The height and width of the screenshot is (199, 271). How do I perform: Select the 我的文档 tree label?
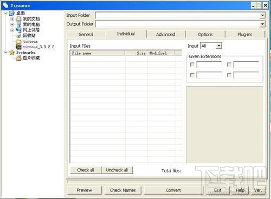31,19
